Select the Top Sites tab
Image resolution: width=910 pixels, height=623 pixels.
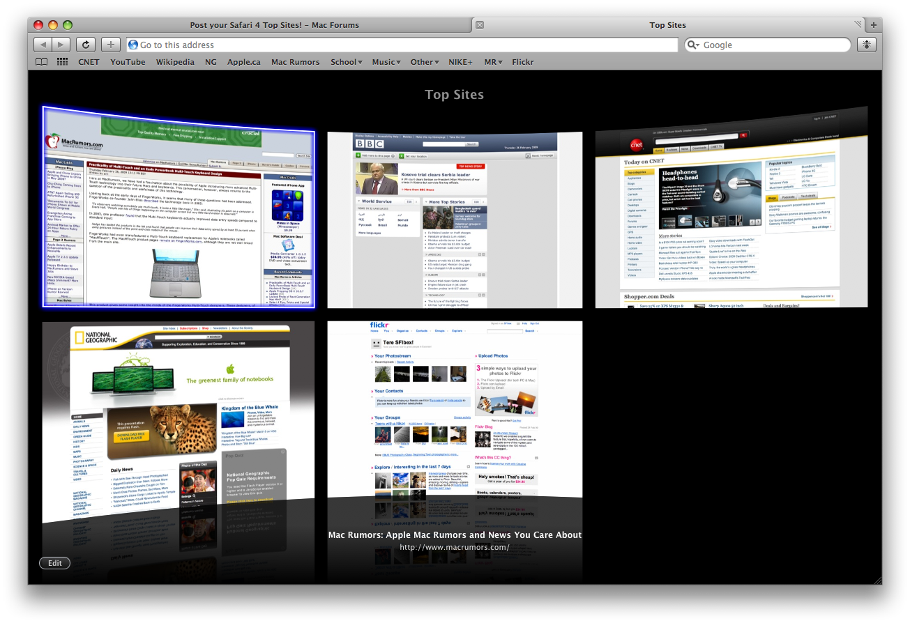(667, 25)
